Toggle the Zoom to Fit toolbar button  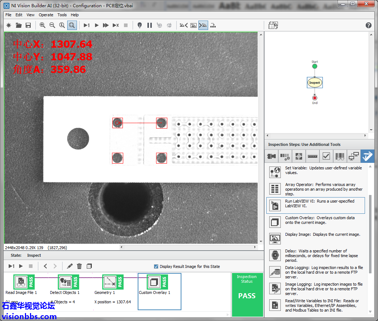[72, 25]
